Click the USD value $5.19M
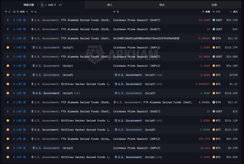 click(233, 148)
